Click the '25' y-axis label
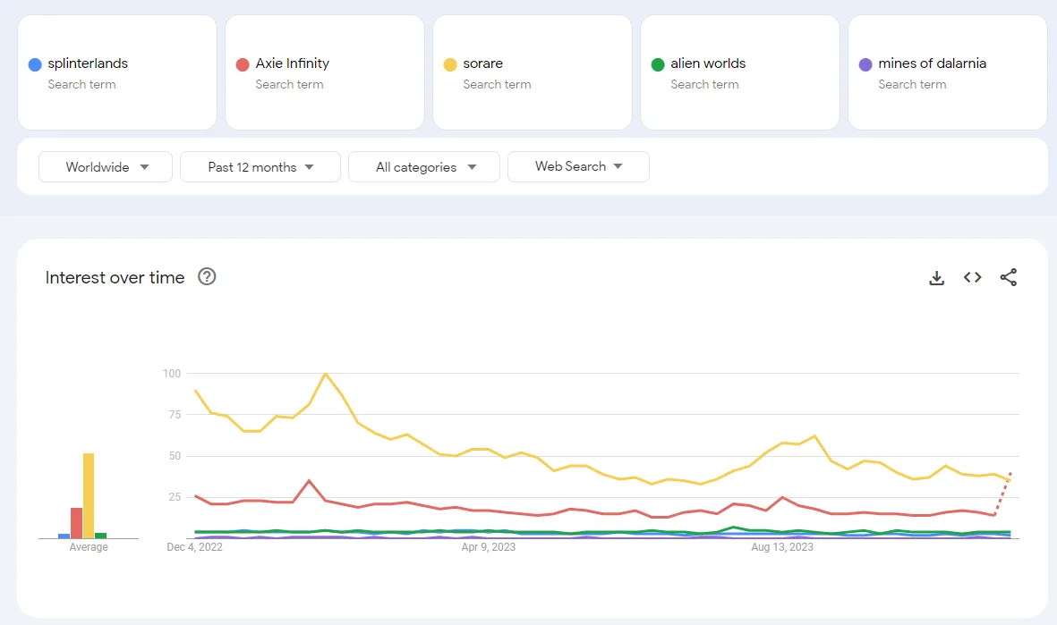Screen dimensions: 1057x625 175,497
